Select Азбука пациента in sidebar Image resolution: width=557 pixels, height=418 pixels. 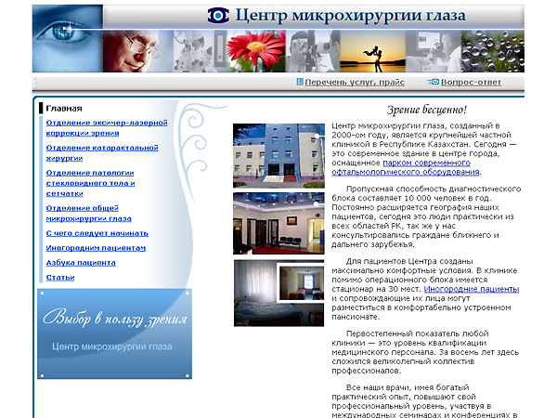pos(81,263)
